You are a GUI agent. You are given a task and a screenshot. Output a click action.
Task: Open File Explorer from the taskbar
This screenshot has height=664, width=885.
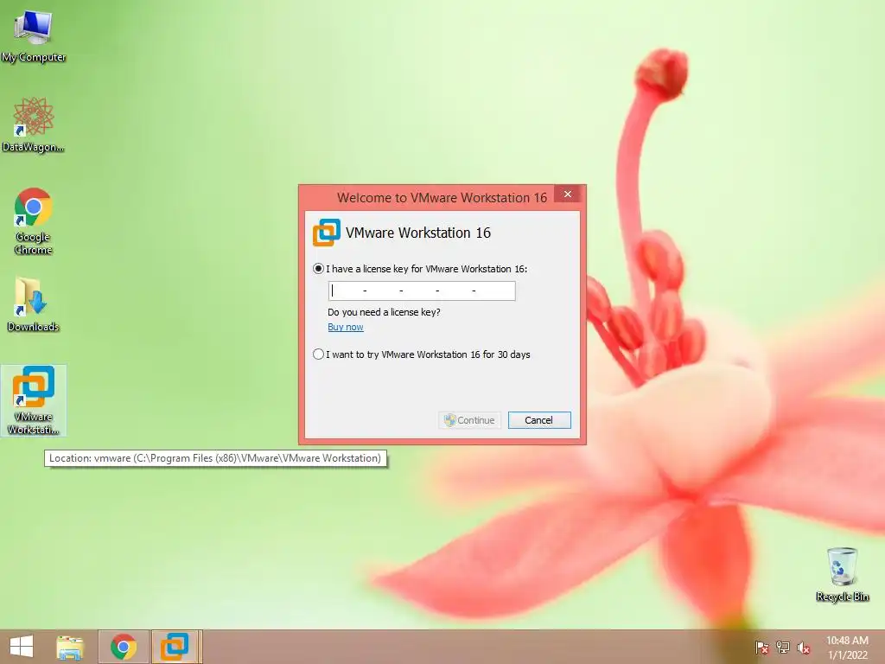pos(70,647)
